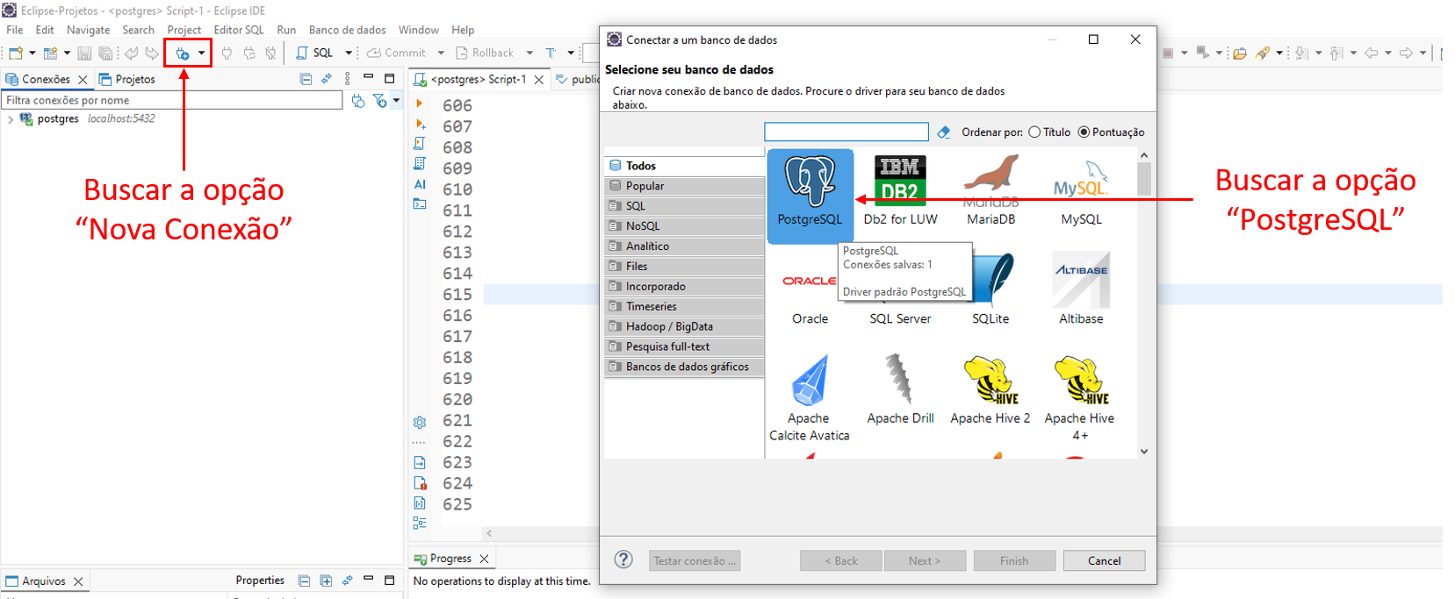Viewport: 1455px width, 599px height.
Task: Open the SQL editor toolbar button
Action: [x=315, y=53]
